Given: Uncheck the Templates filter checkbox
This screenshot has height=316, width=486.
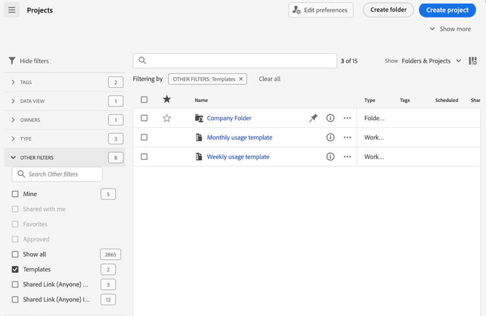Looking at the screenshot, I should point(16,269).
